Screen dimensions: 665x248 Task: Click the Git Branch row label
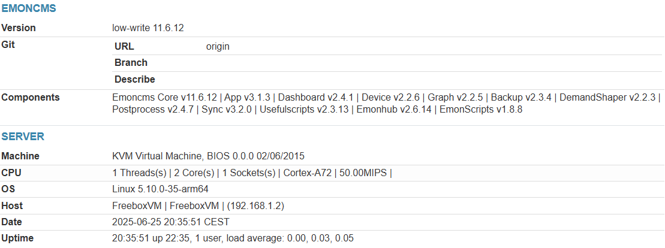[131, 63]
